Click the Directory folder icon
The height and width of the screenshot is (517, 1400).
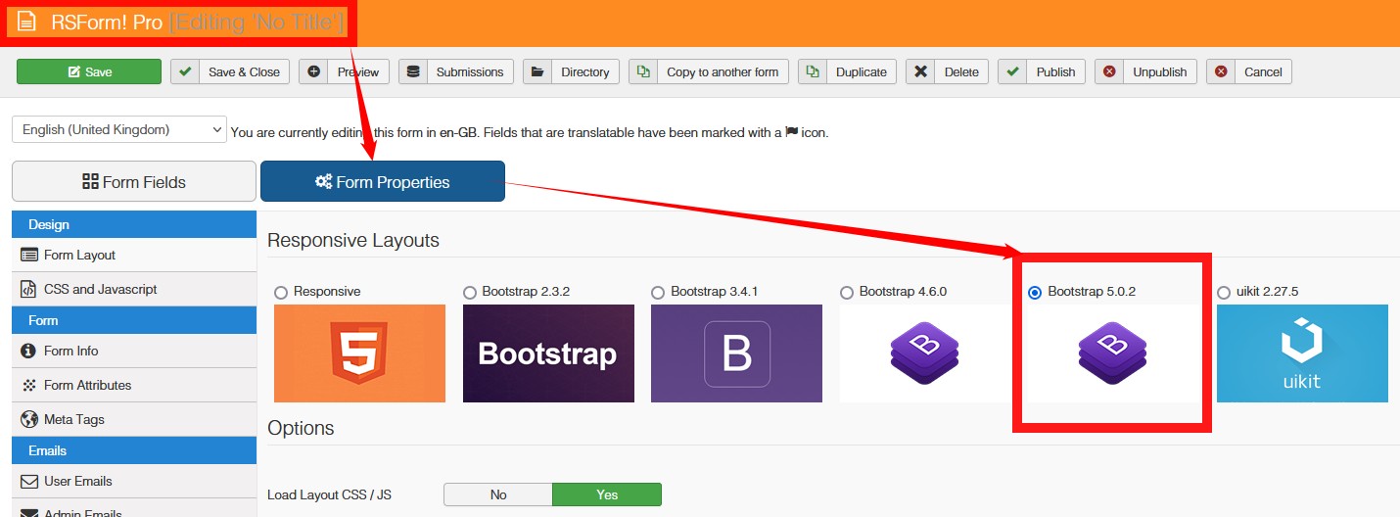pos(537,71)
